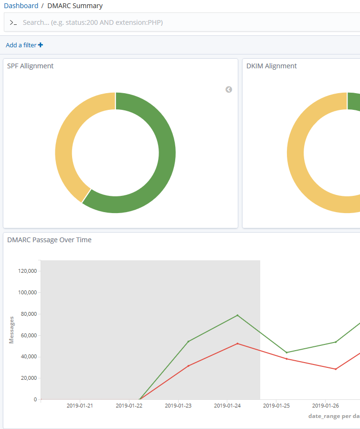Click green line point on 2019-01-26
This screenshot has width=360, height=429.
(x=336, y=342)
